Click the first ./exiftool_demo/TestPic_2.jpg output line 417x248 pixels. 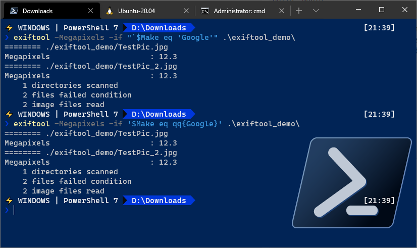91,66
